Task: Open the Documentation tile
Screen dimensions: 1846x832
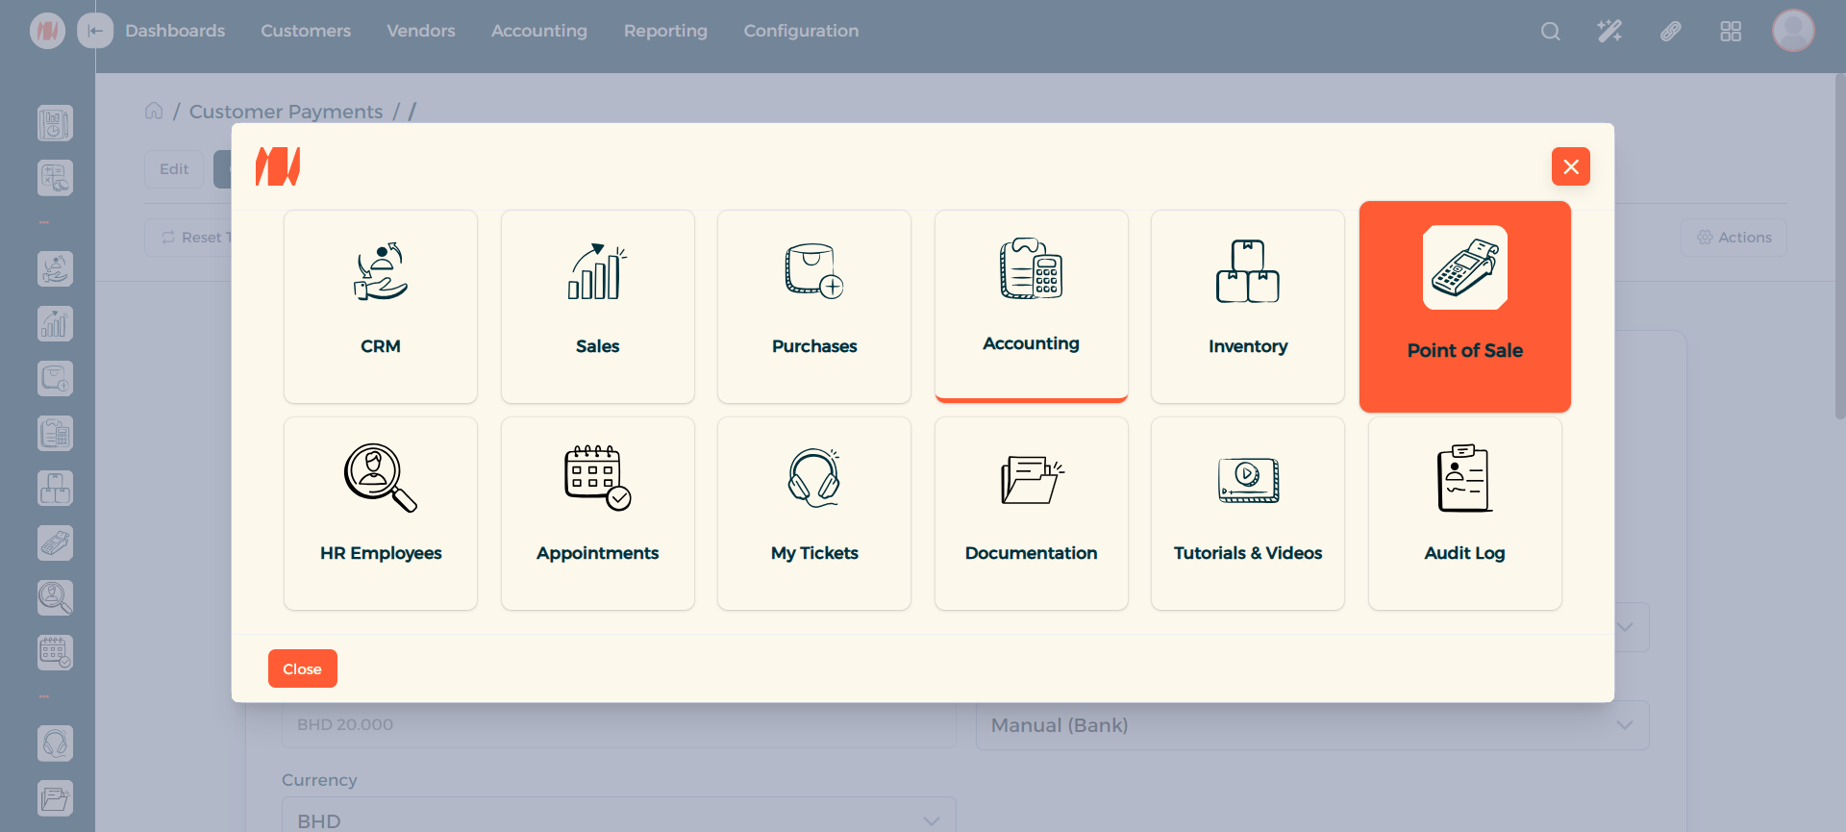Action: tap(1031, 513)
